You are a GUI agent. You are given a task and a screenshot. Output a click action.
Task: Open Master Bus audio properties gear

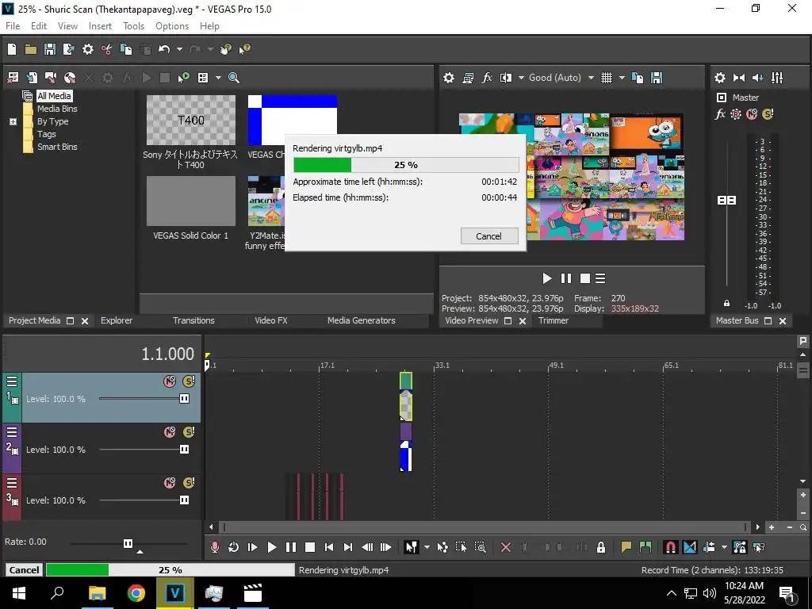pos(720,78)
